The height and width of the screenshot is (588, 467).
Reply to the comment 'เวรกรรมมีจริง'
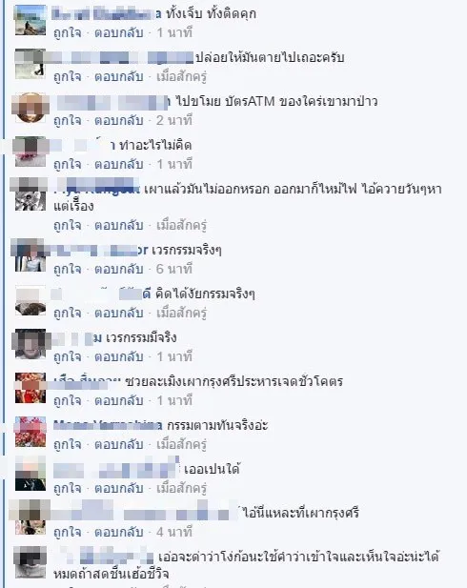tap(118, 357)
